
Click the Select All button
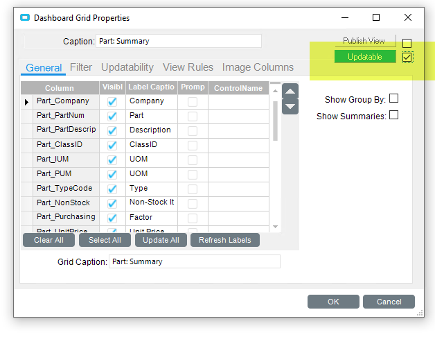coord(105,240)
